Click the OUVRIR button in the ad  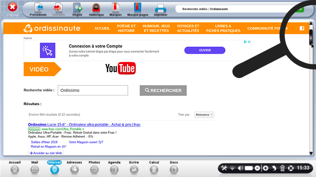pyautogui.click(x=205, y=50)
